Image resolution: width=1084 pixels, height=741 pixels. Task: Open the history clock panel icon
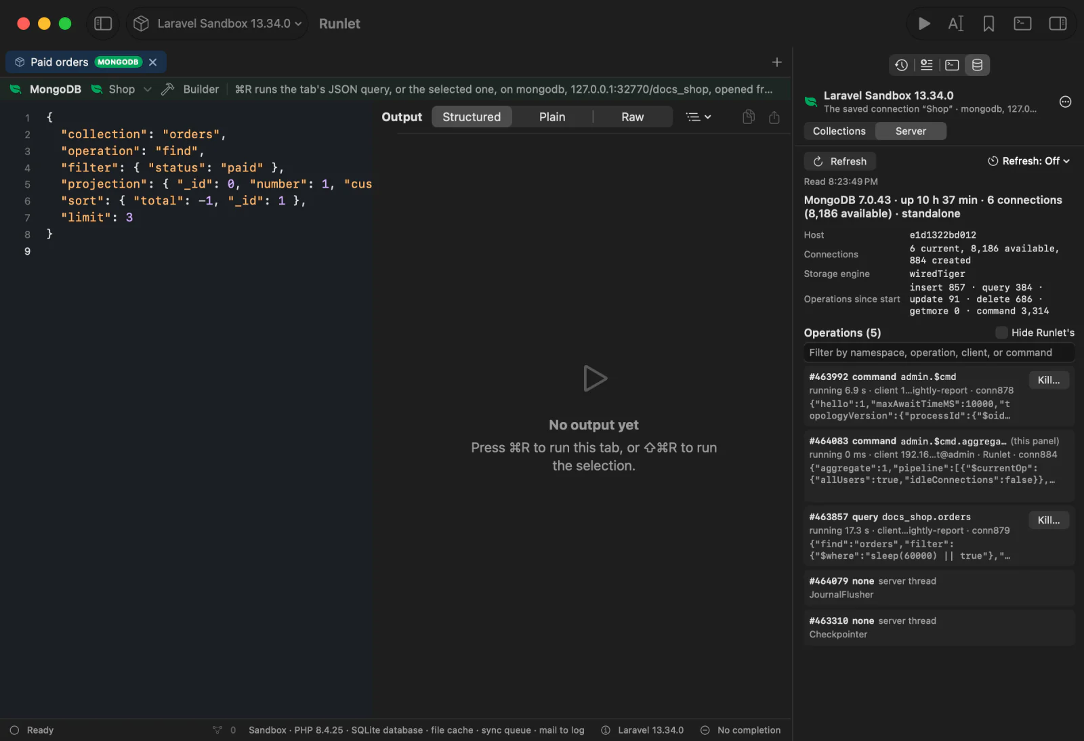click(901, 65)
